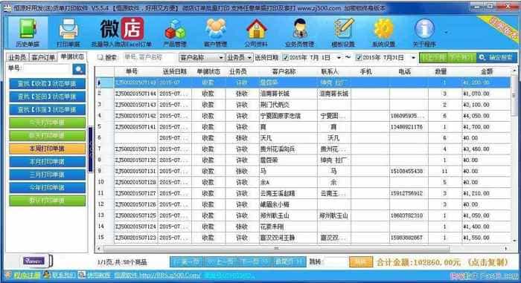Viewport: 521px width, 283px height.
Task: Click amount ¥1,550.00 in row 15
Action: click(476, 238)
